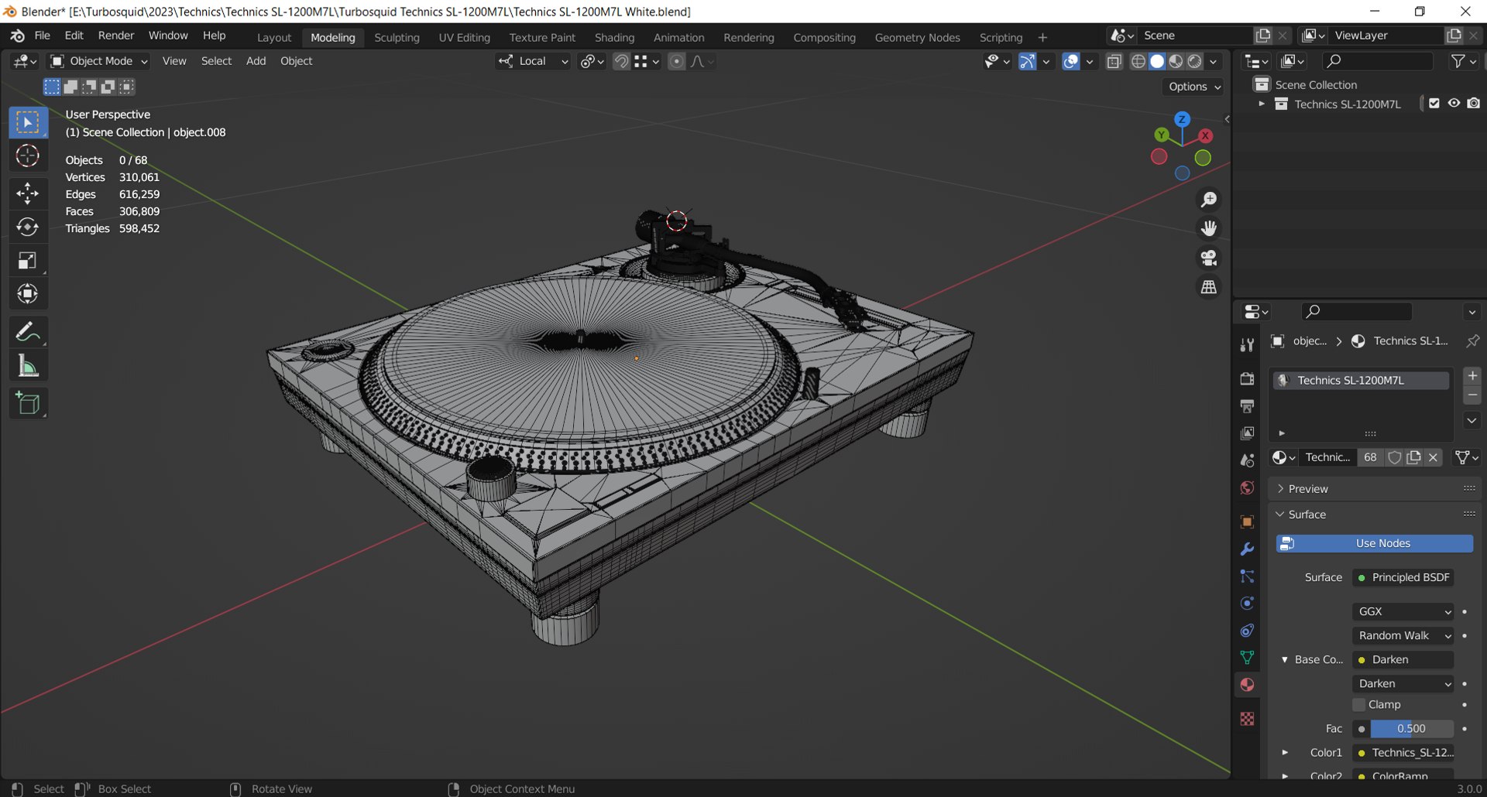1487x797 pixels.
Task: Click the pan hand viewport icon
Action: pos(1208,228)
